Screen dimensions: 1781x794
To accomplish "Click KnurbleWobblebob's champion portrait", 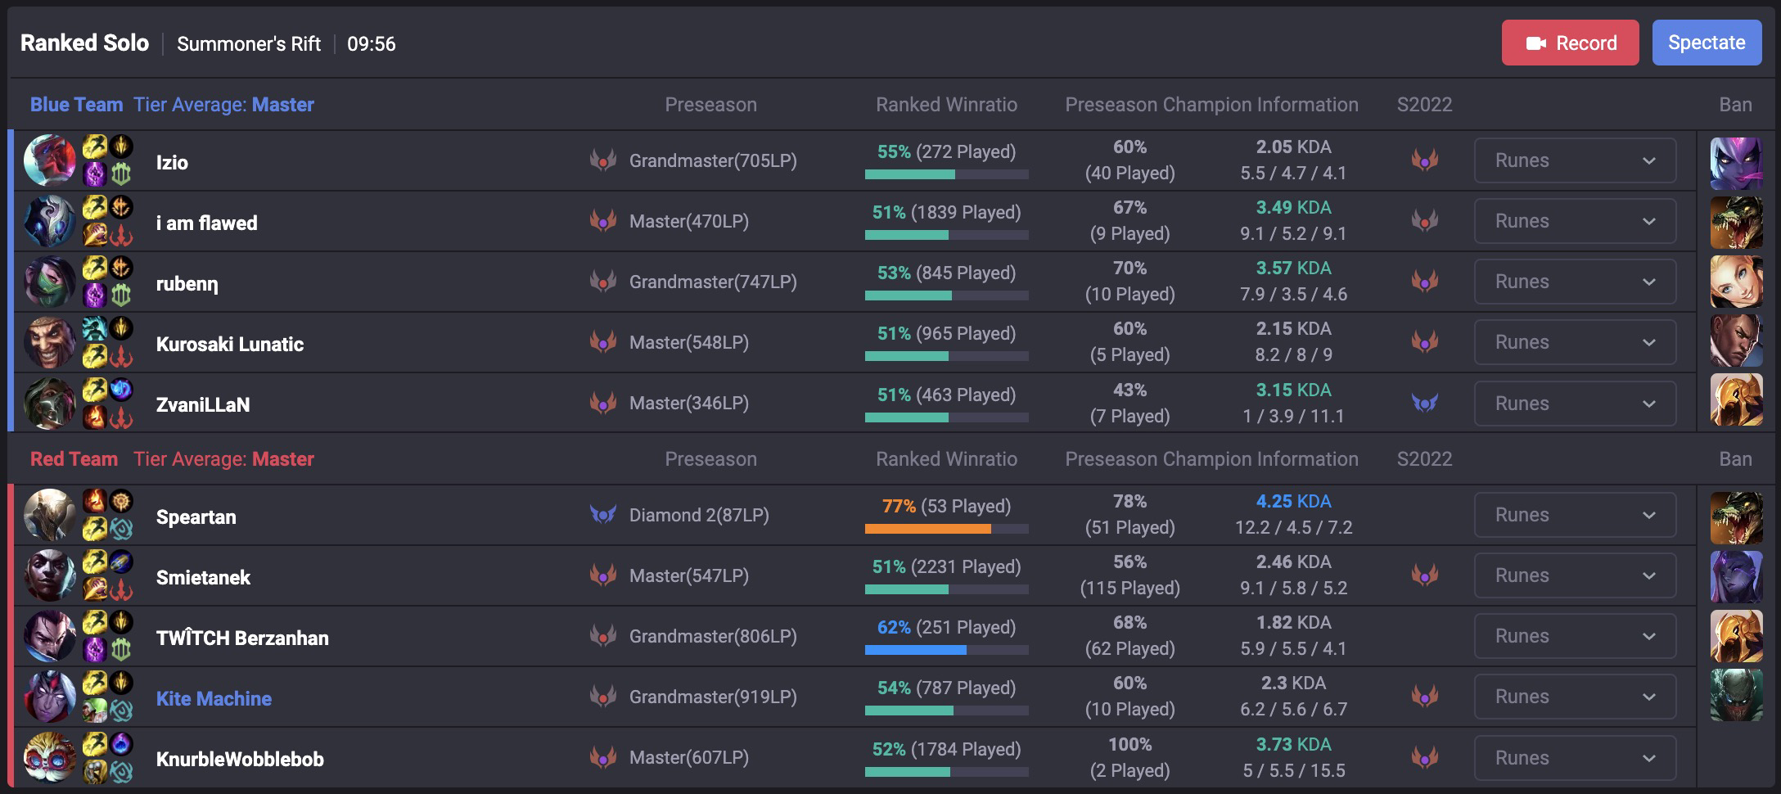I will click(x=48, y=757).
